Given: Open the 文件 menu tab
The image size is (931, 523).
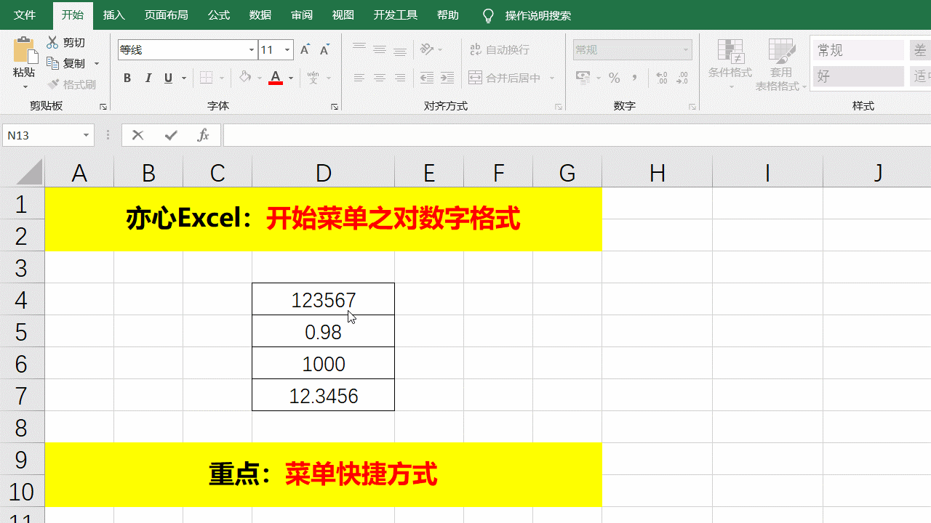Looking at the screenshot, I should point(25,15).
